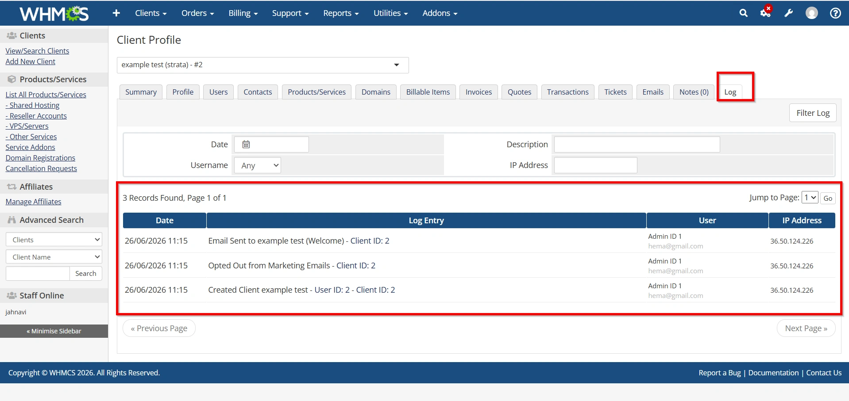The height and width of the screenshot is (401, 849).
Task: Open View/Search Clients link
Action: [37, 51]
